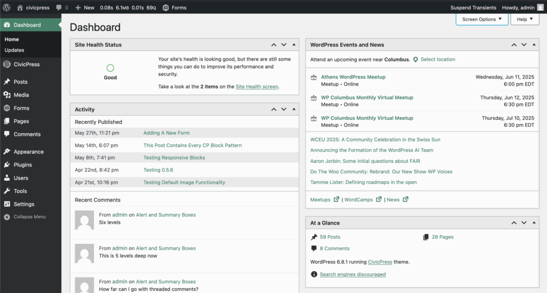Image resolution: width=547 pixels, height=293 pixels.
Task: Collapse the At a Glance panel
Action: point(534,222)
